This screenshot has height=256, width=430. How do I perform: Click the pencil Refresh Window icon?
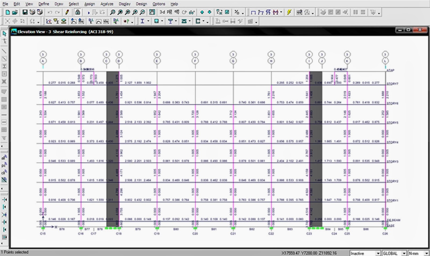click(67, 12)
